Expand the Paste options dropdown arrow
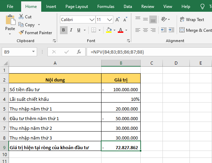This screenshot has height=163, width=212. (x=10, y=34)
